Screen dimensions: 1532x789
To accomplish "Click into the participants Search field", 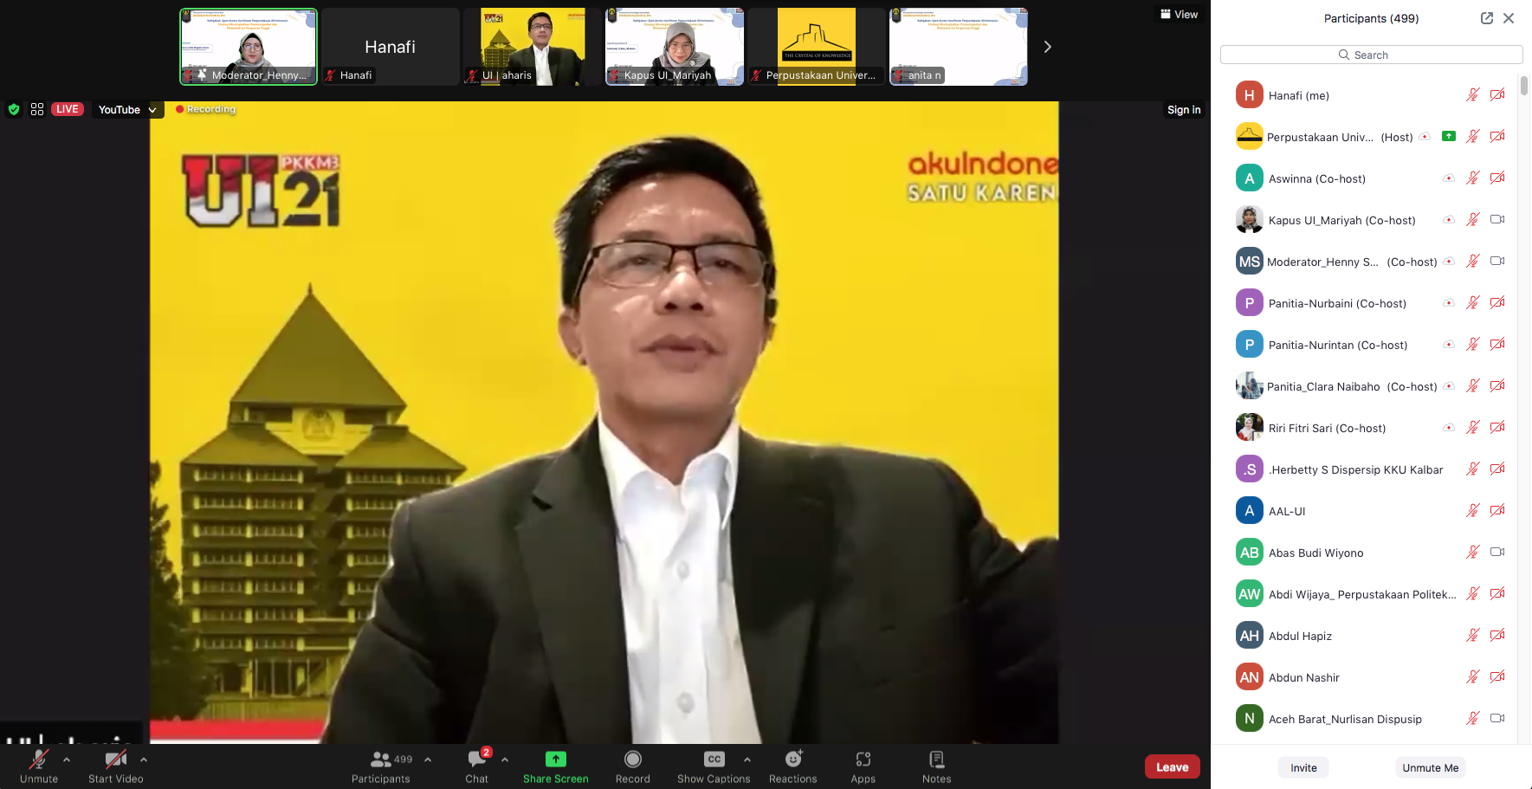I will tap(1372, 55).
